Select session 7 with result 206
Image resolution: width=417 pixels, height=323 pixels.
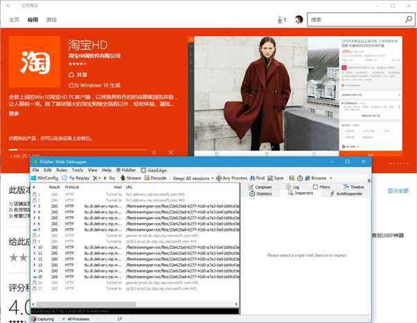click(135, 229)
